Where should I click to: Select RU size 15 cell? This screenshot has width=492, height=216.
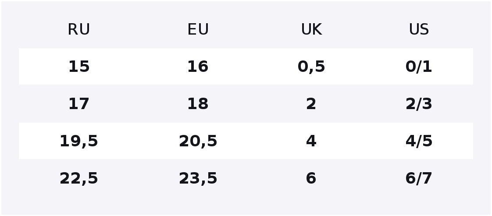(x=79, y=67)
